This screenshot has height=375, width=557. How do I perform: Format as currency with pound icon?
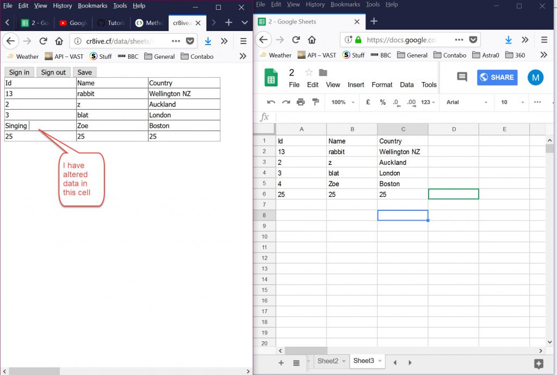(x=368, y=102)
